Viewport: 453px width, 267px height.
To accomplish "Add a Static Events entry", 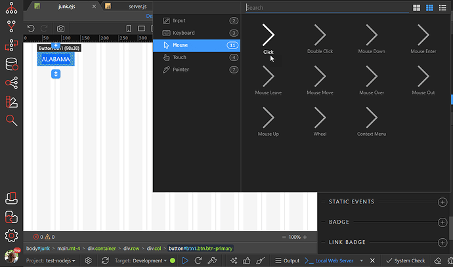I will click(442, 202).
